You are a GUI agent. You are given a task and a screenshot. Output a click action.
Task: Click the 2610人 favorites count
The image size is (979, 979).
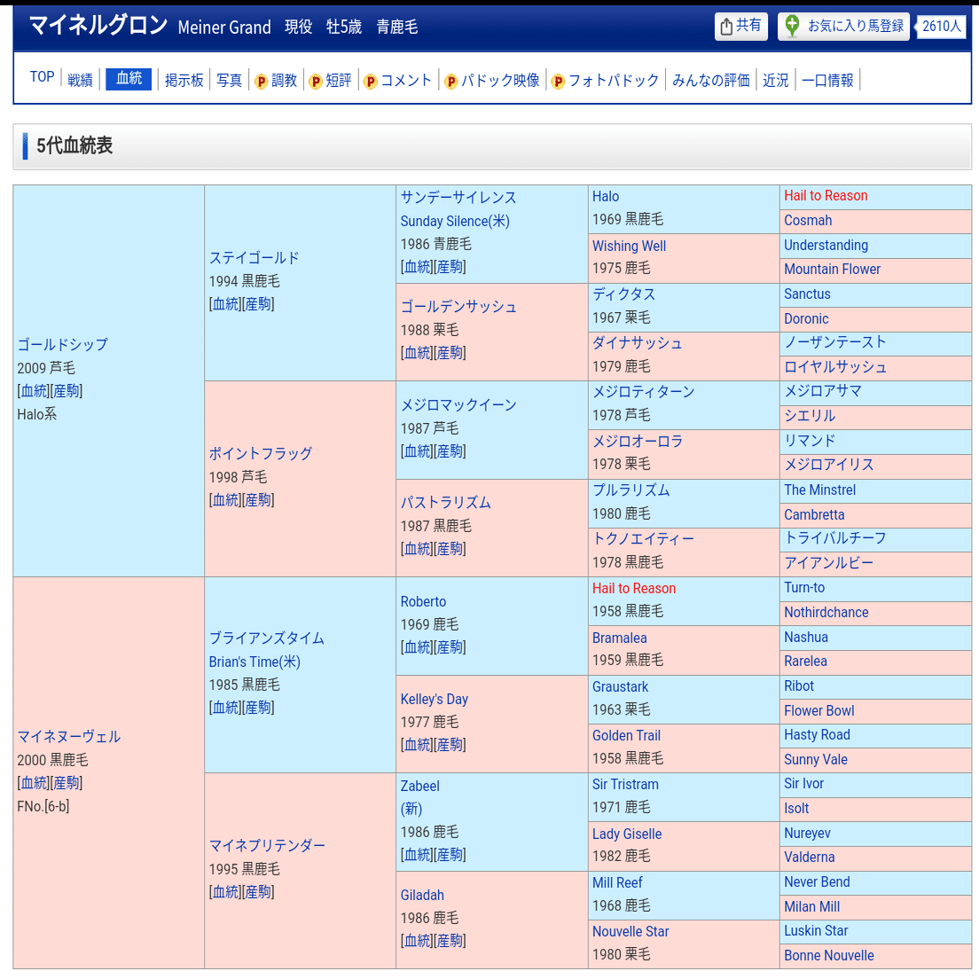(942, 27)
